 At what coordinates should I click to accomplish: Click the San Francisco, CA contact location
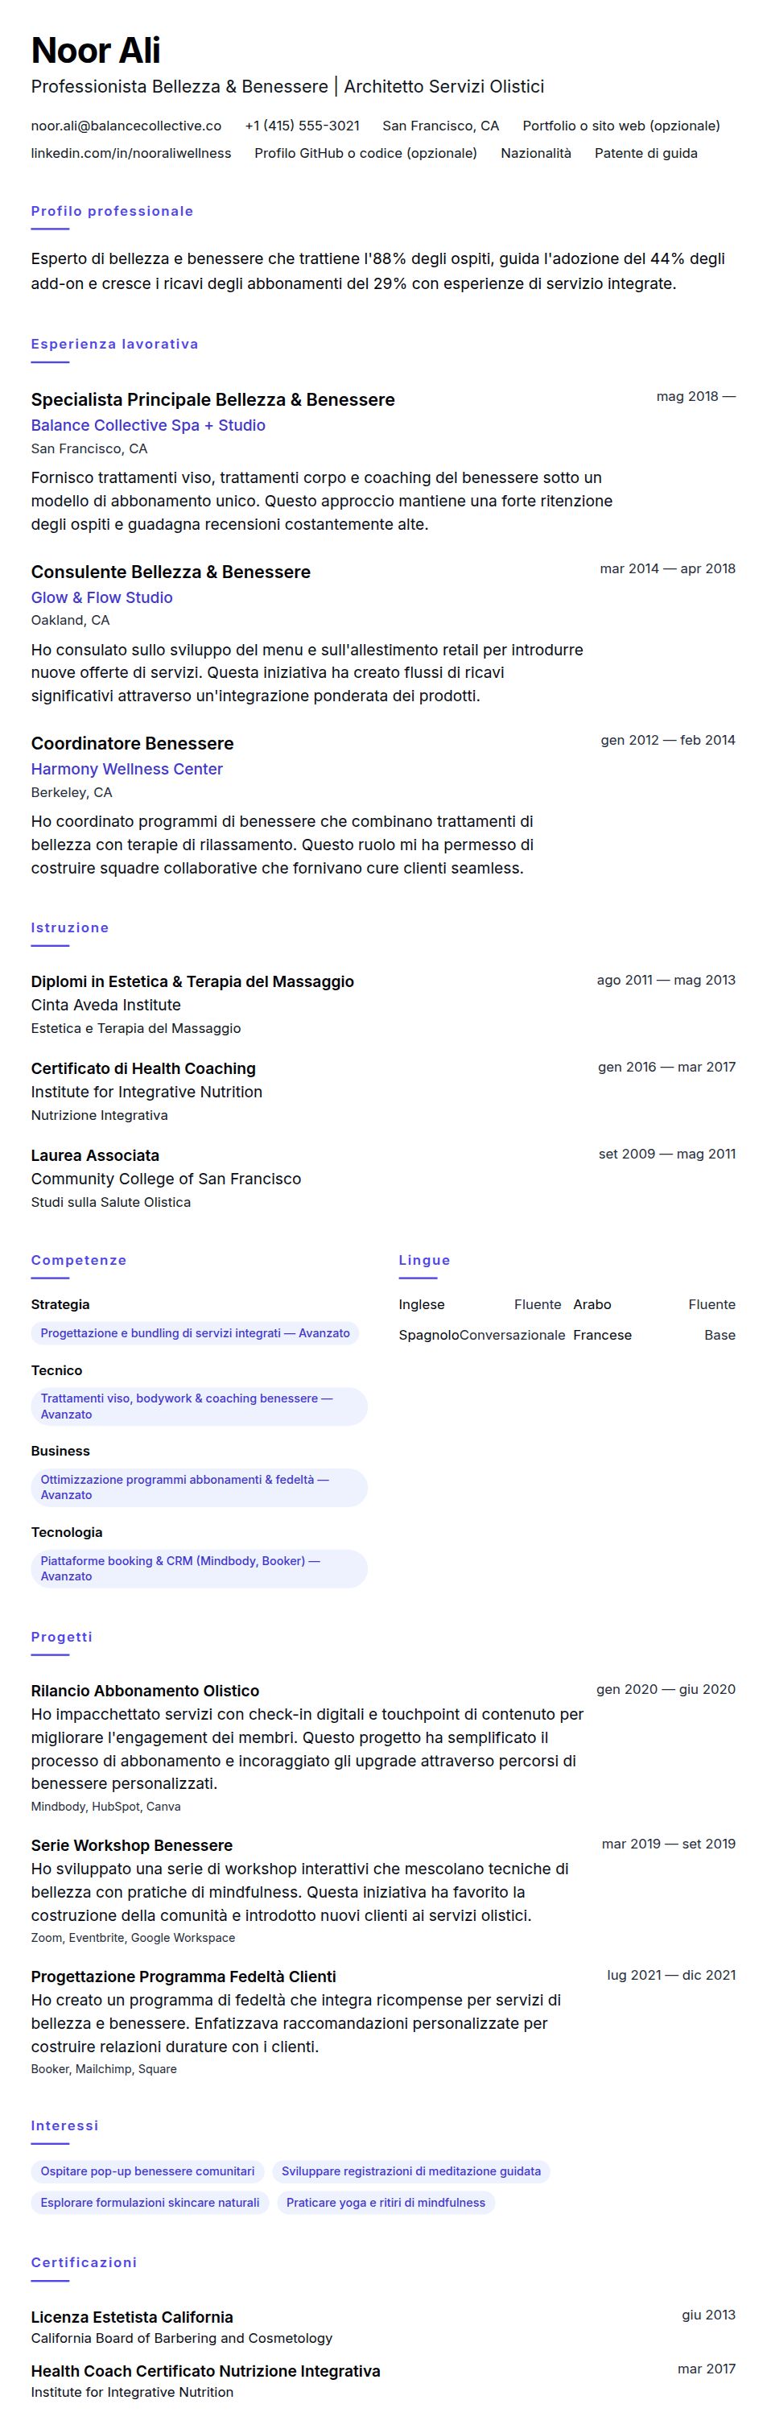(x=441, y=126)
